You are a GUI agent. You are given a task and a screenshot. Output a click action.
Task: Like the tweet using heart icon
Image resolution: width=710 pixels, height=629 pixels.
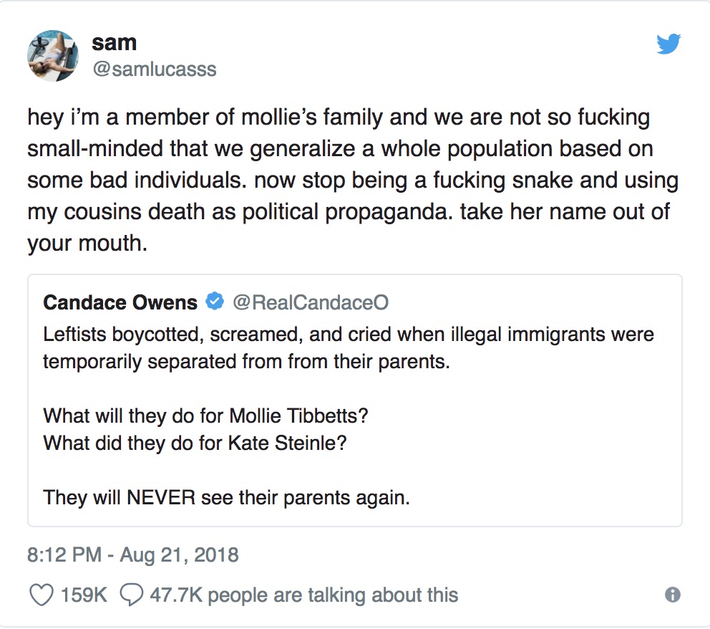42,595
